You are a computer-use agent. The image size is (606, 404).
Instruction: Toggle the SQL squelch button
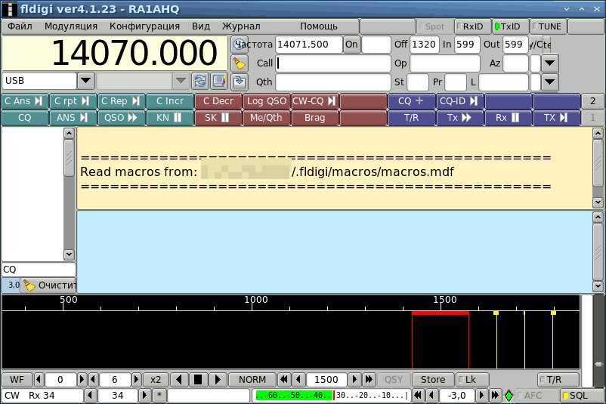(582, 396)
